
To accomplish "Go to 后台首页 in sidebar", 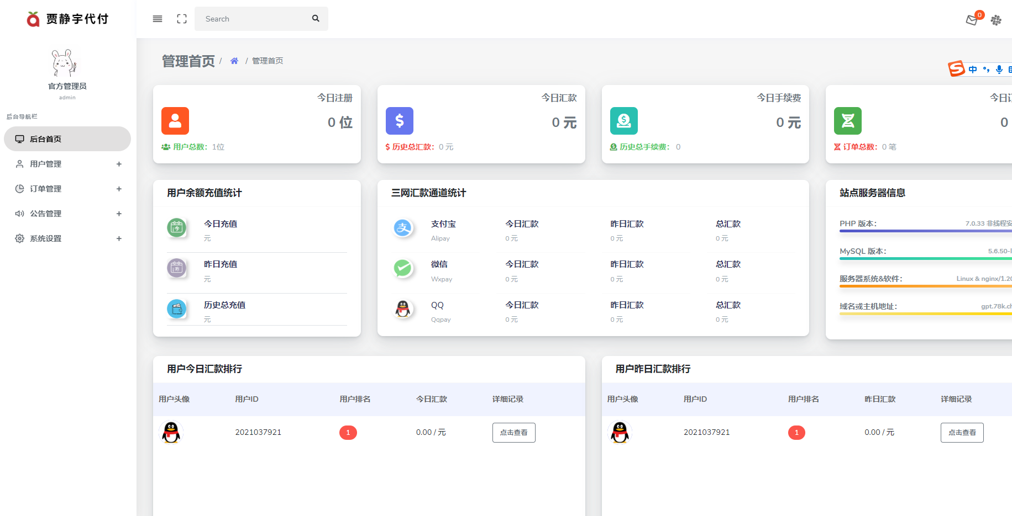I will (67, 139).
